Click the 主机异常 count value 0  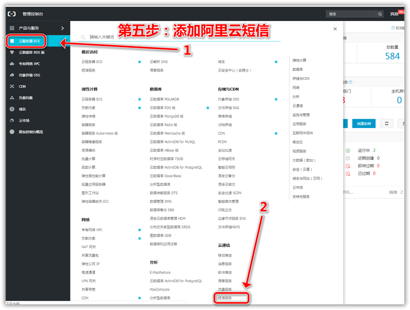click(x=399, y=100)
